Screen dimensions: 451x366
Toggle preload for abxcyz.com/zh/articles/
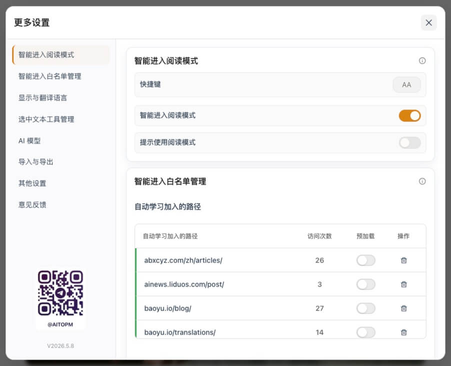(x=365, y=260)
